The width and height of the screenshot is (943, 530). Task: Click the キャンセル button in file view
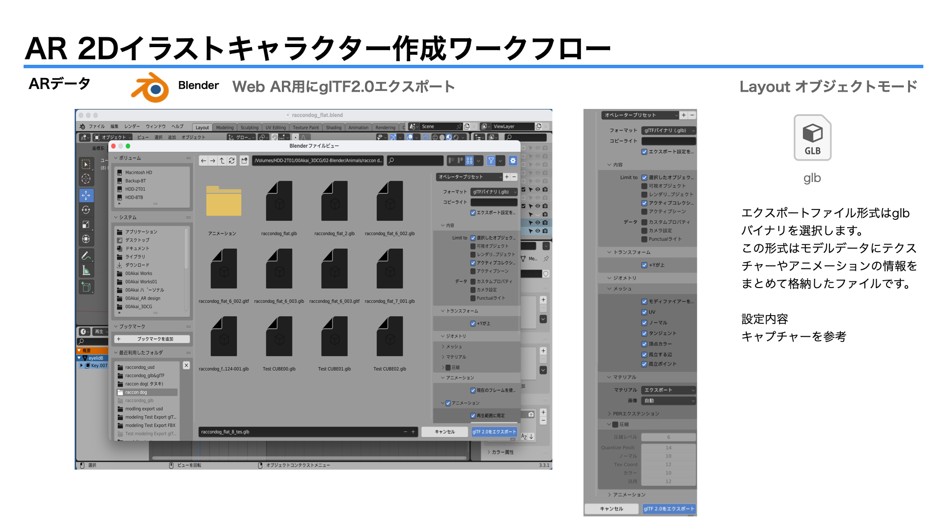tap(444, 432)
